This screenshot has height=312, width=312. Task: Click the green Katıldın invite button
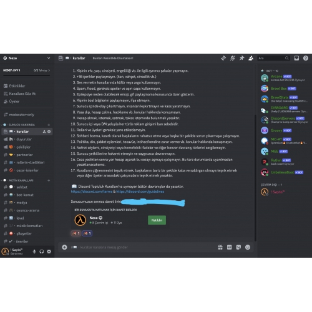tap(157, 220)
